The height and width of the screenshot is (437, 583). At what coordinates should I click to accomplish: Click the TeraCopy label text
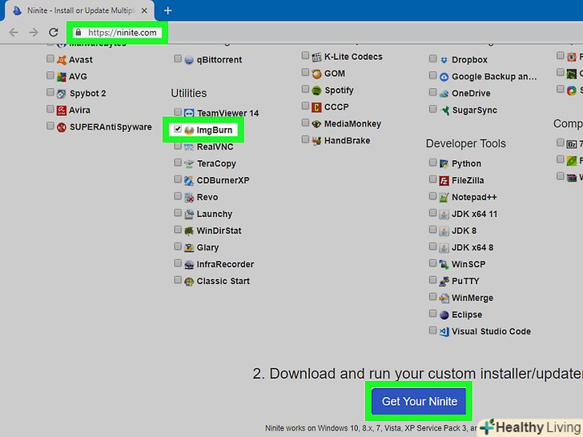(216, 164)
